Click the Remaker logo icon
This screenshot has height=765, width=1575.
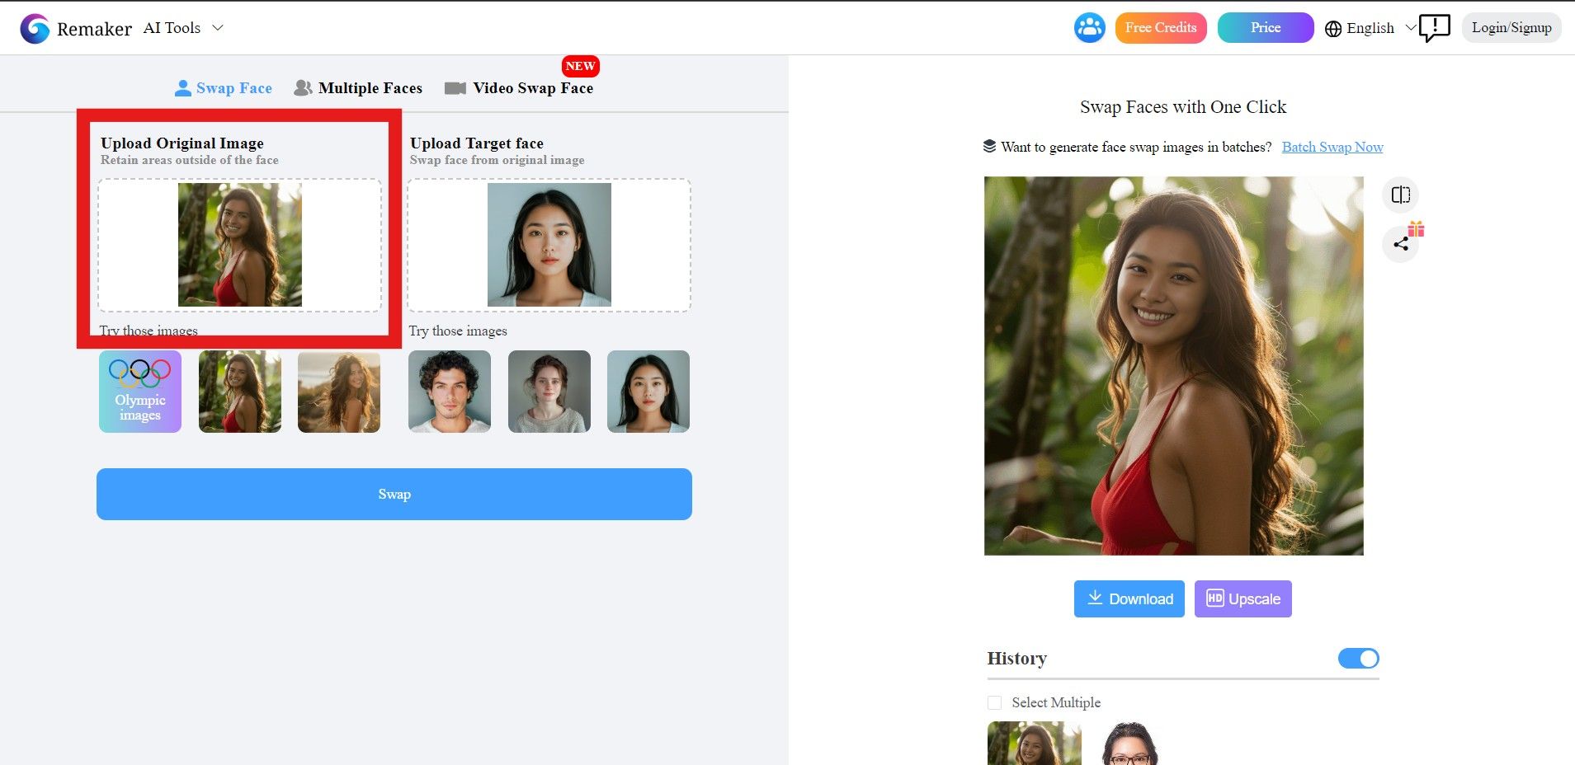35,28
